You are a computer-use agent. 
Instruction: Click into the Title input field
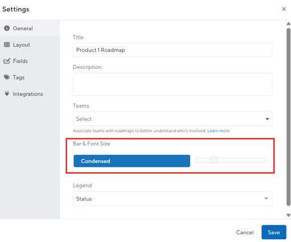173,50
